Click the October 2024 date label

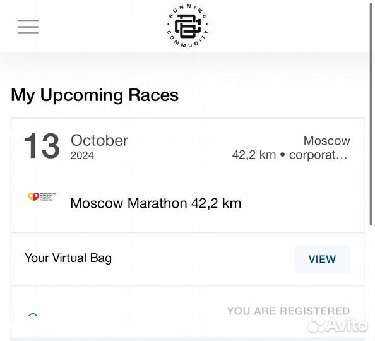point(99,146)
